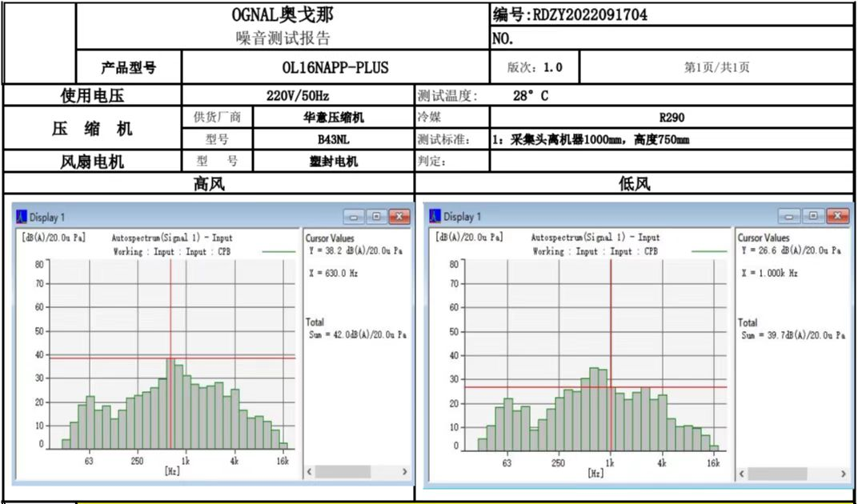
Task: Click the app icon of the 低风 Display 1 window
Action: click(435, 217)
